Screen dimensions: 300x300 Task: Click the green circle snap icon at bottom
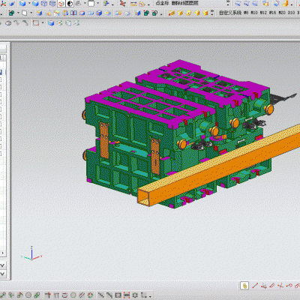point(73,295)
